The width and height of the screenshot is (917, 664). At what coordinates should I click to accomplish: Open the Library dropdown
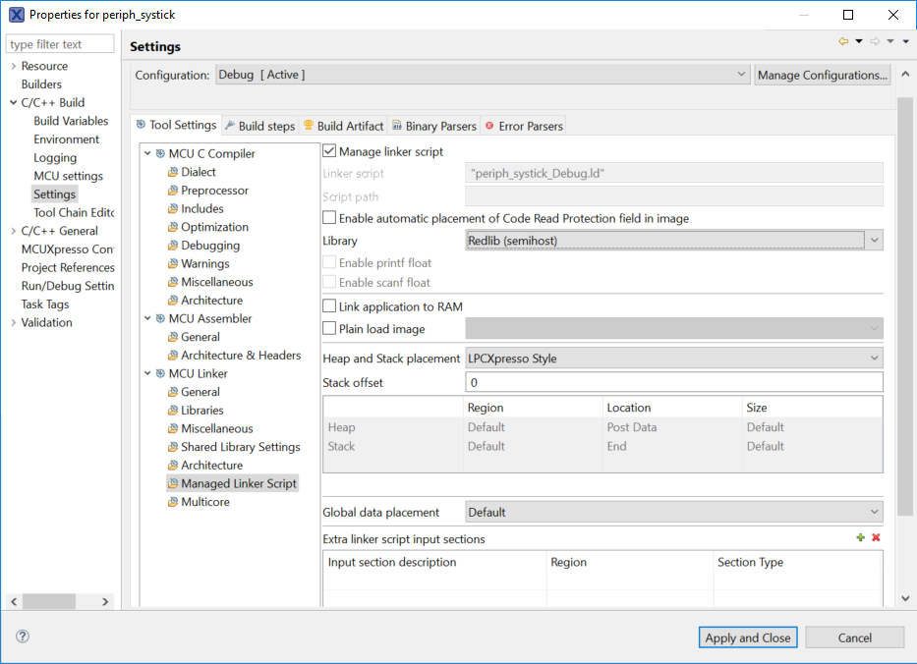pyautogui.click(x=874, y=240)
